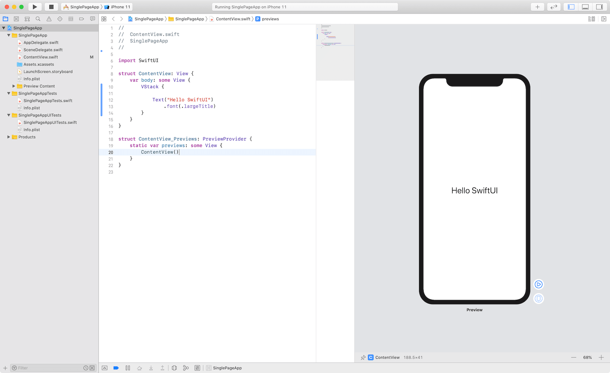Select SceneDelegate.swift in navigator
610x373 pixels.
[x=43, y=50]
